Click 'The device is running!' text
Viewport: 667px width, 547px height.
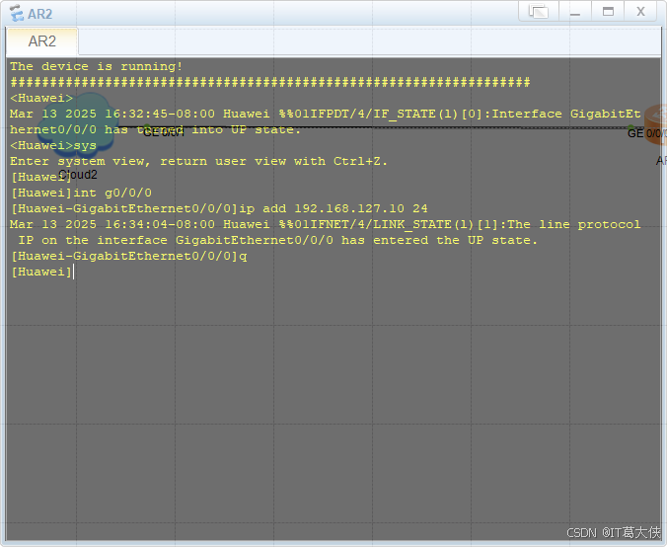pos(97,66)
